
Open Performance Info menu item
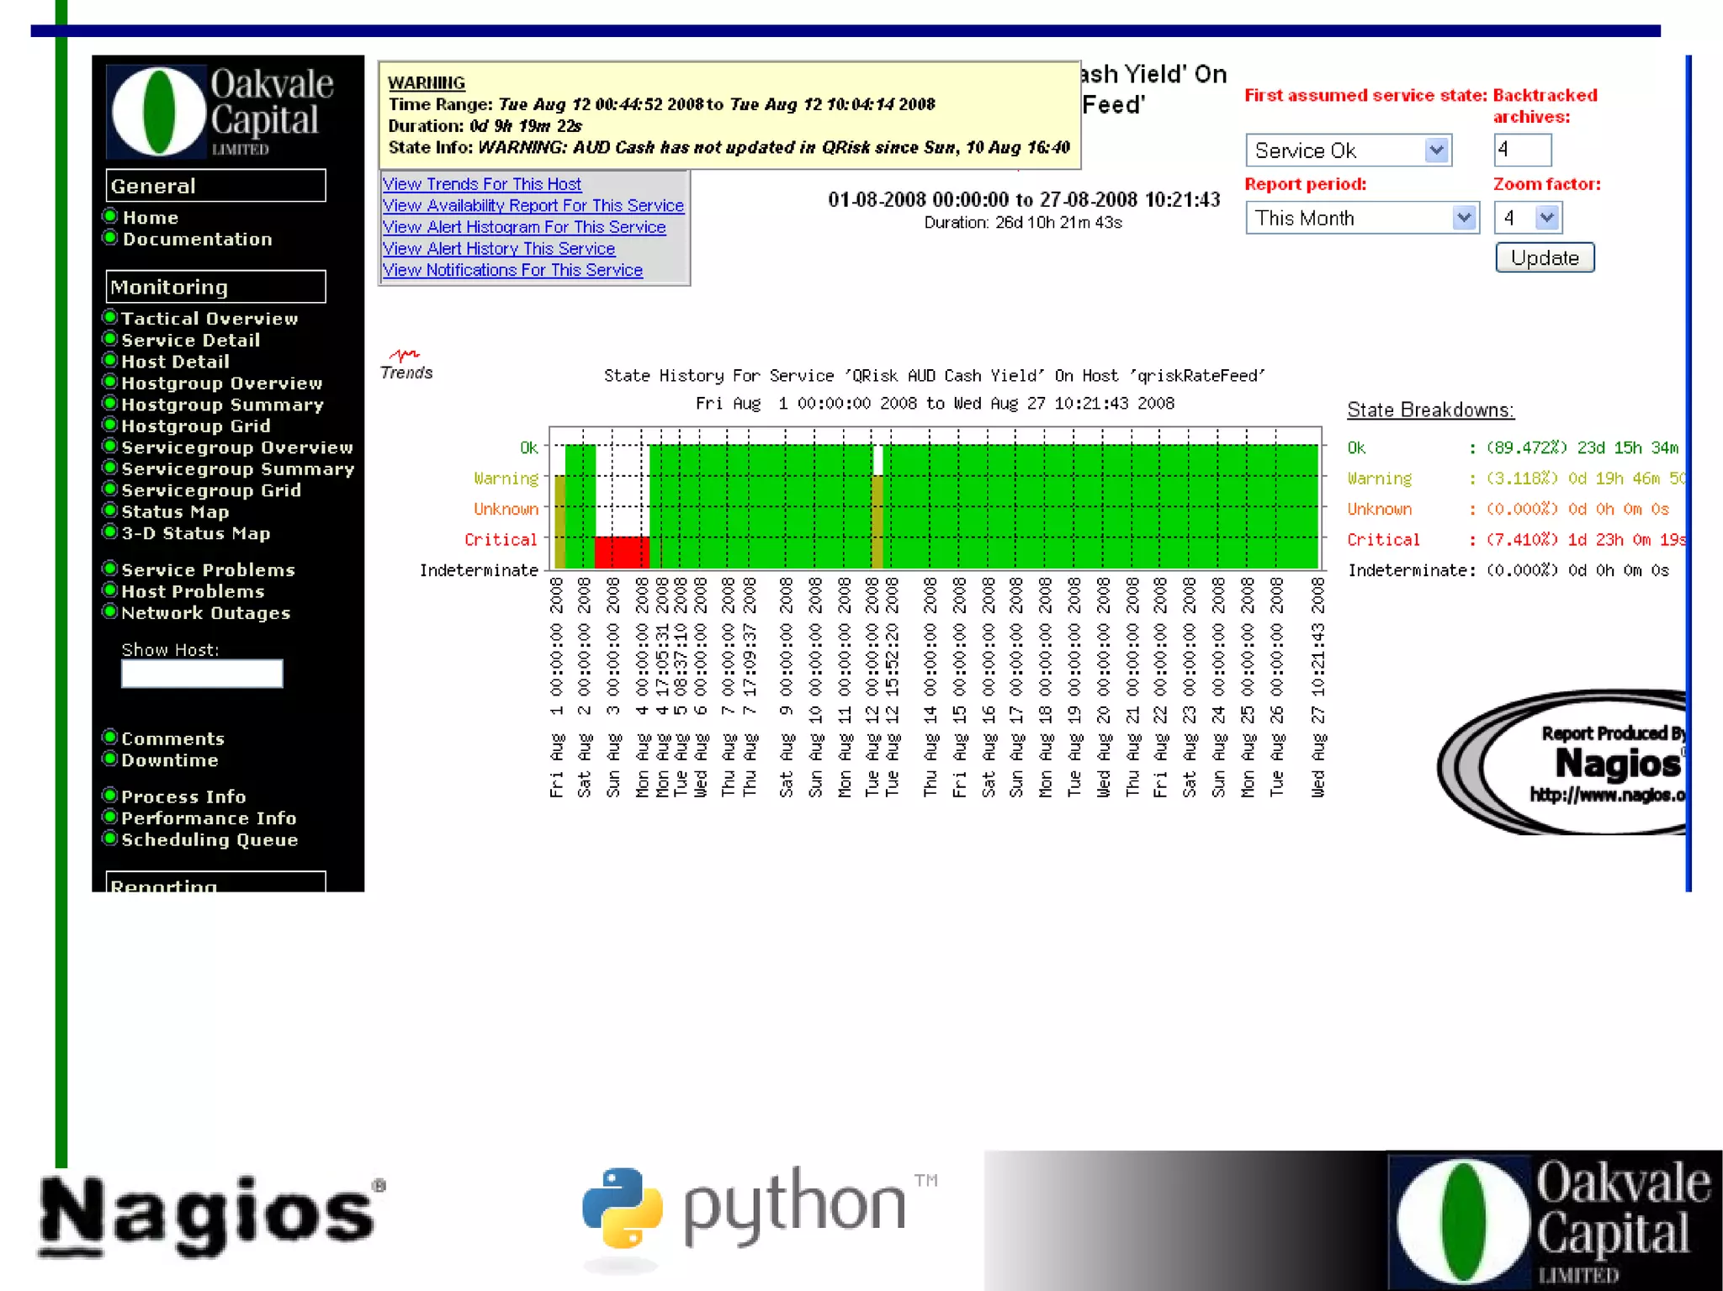209,817
